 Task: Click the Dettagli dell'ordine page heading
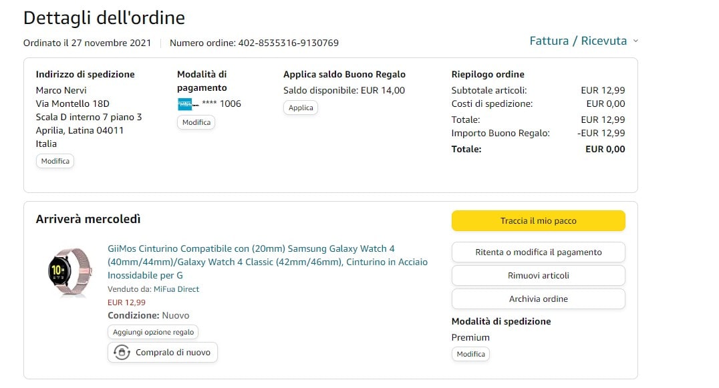click(x=104, y=18)
